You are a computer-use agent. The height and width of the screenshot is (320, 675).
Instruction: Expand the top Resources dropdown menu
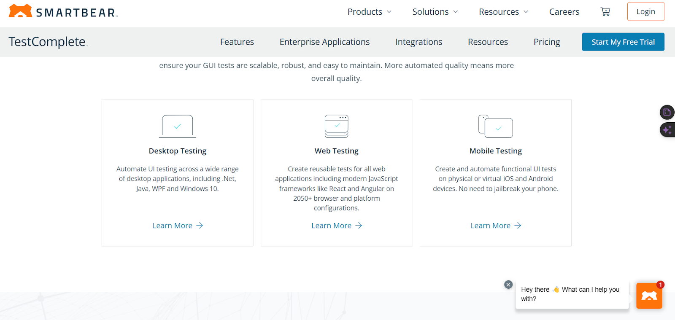coord(503,12)
